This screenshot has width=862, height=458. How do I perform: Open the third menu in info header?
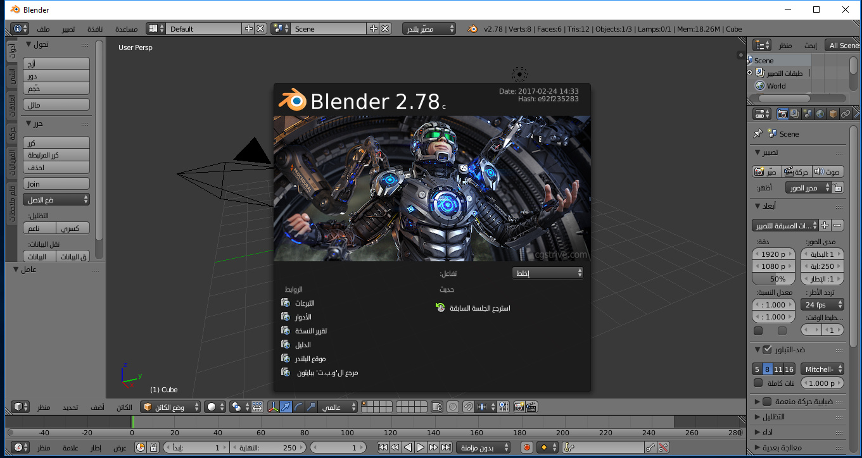tap(95, 29)
